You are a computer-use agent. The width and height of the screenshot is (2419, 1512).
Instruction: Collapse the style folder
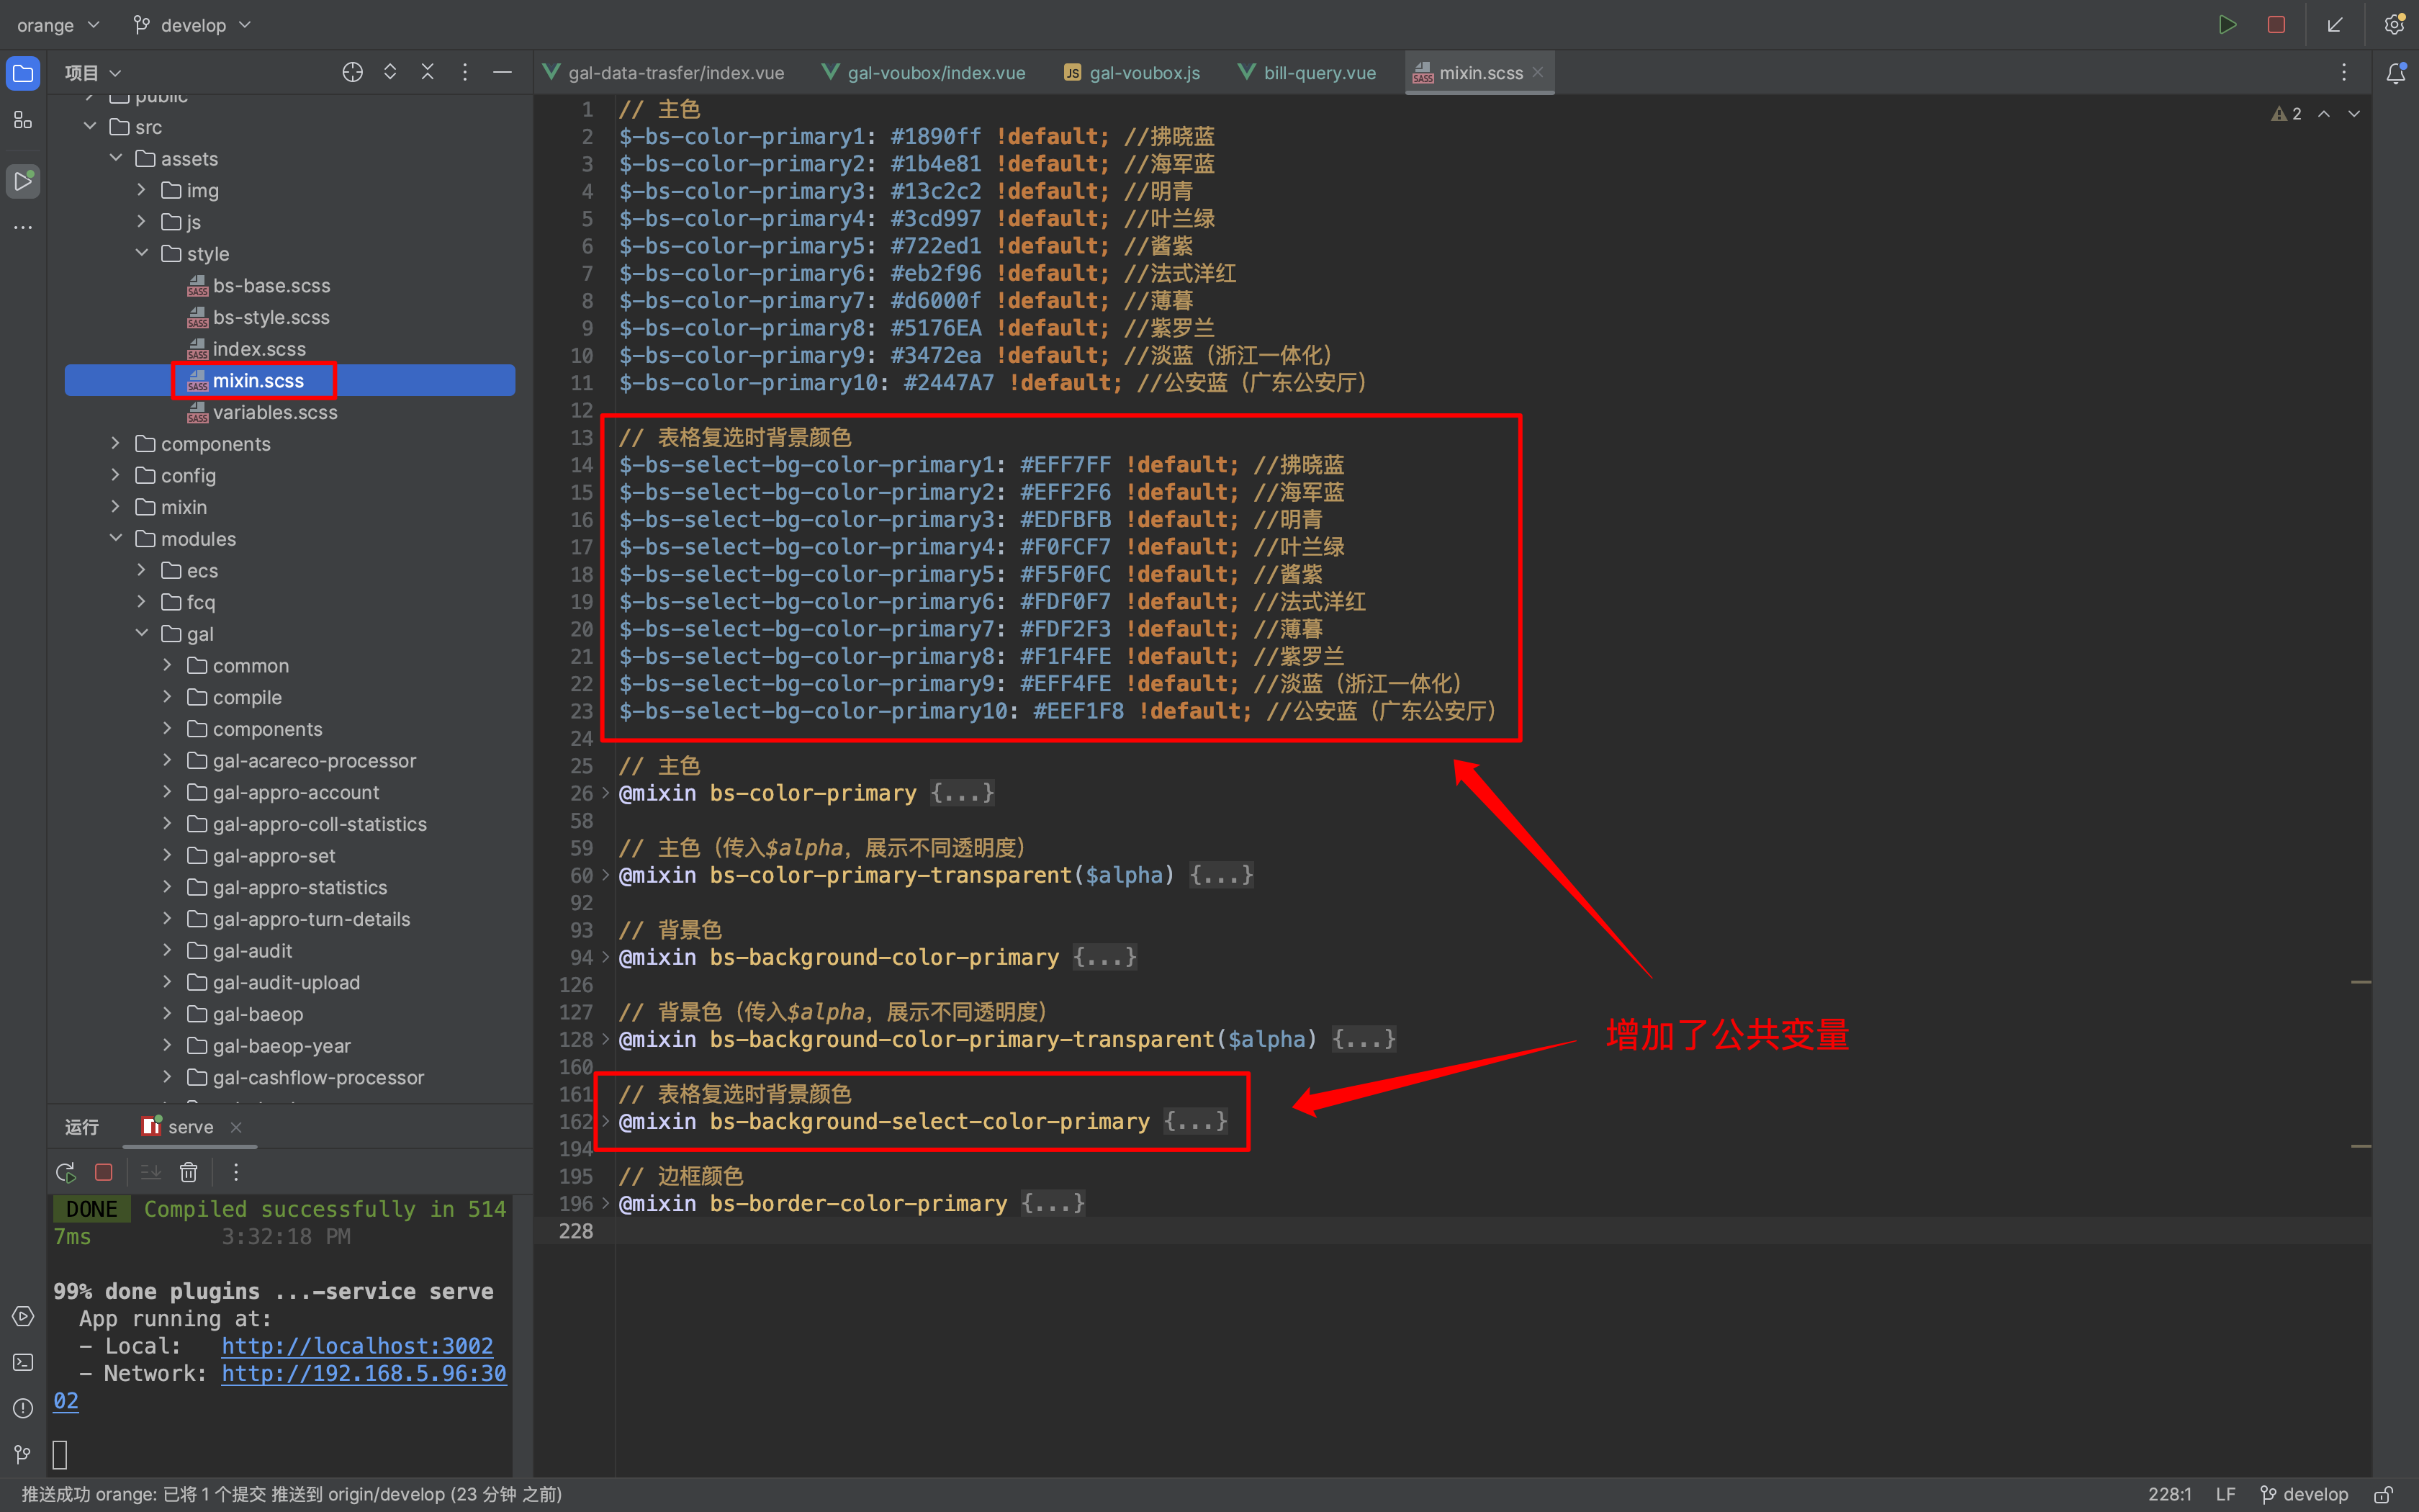coord(142,253)
